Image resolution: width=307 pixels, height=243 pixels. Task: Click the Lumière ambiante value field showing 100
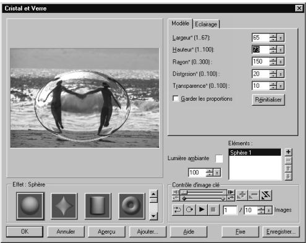pos(197,173)
